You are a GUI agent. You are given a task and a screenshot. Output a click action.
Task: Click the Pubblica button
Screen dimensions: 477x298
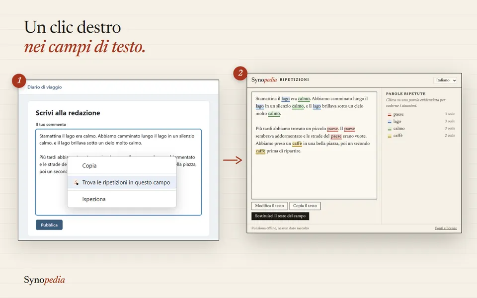[49, 225]
